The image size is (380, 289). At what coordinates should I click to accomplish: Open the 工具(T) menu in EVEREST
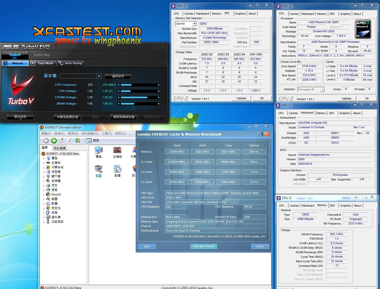pos(107,134)
